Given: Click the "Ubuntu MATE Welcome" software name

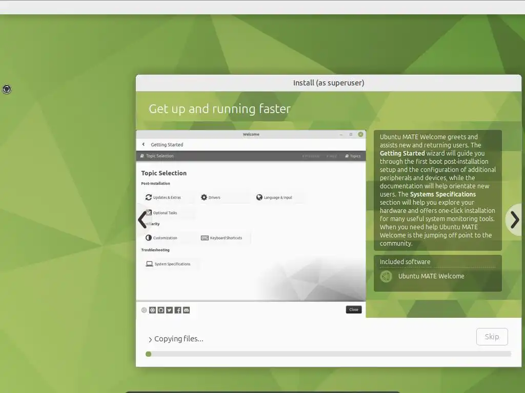Looking at the screenshot, I should coord(431,276).
